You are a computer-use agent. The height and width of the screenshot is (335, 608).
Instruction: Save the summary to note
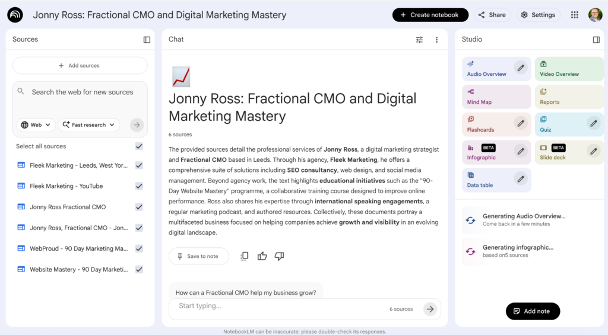pos(198,256)
